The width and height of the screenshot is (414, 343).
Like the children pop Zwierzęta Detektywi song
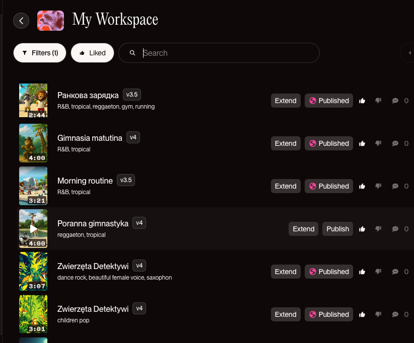[362, 314]
